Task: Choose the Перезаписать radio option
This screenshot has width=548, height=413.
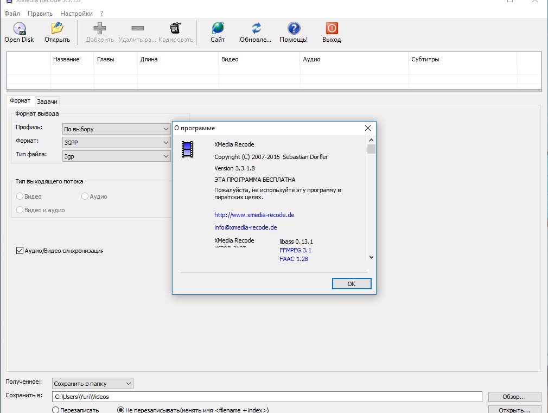Action: tap(55, 410)
